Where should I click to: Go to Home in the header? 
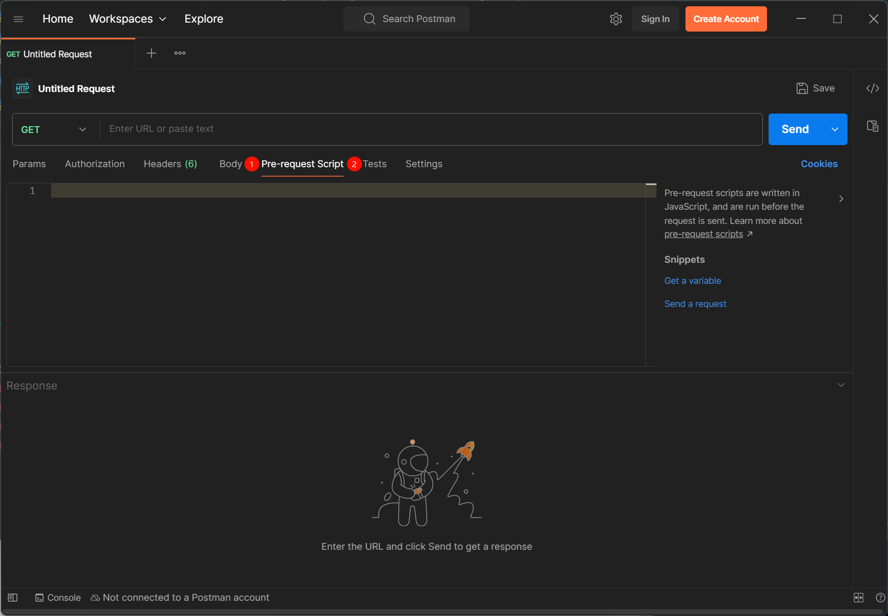tap(58, 19)
